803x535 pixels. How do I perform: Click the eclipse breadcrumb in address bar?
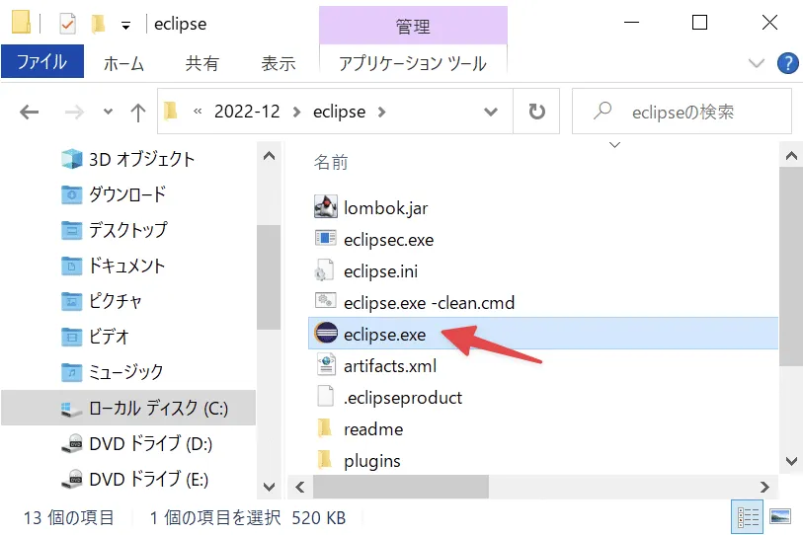pos(339,112)
